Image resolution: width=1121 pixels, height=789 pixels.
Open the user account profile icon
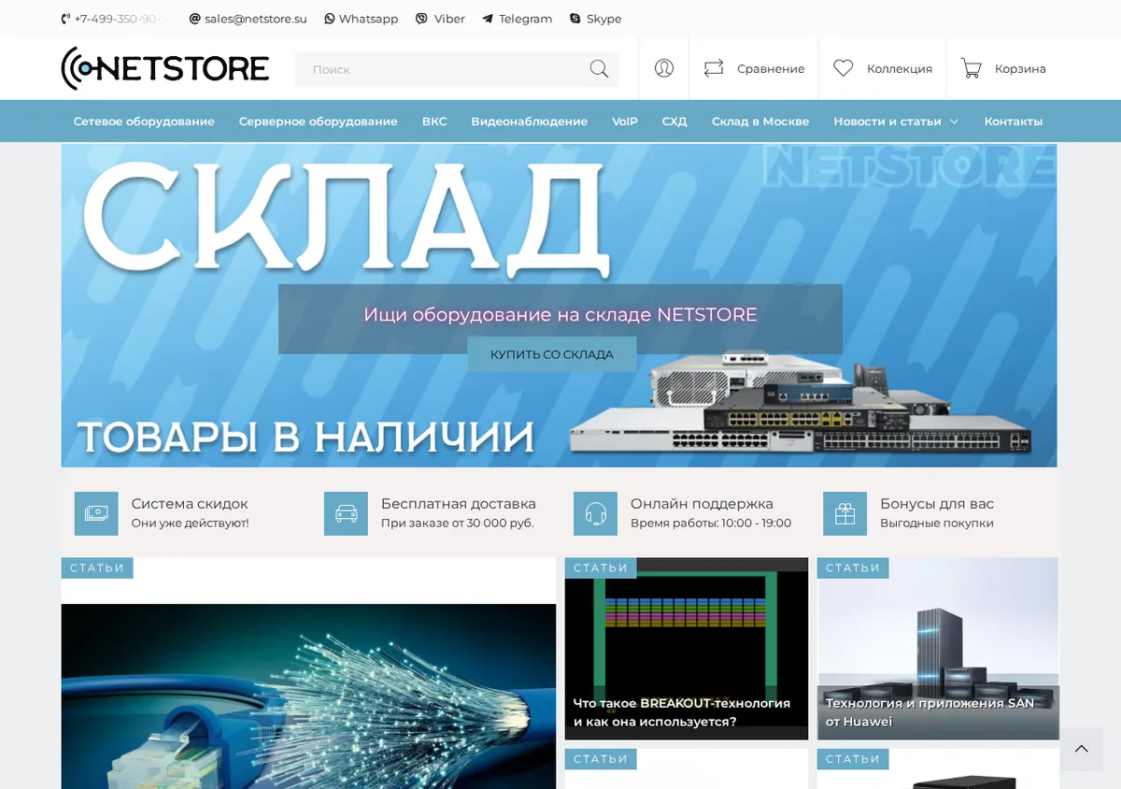tap(664, 68)
